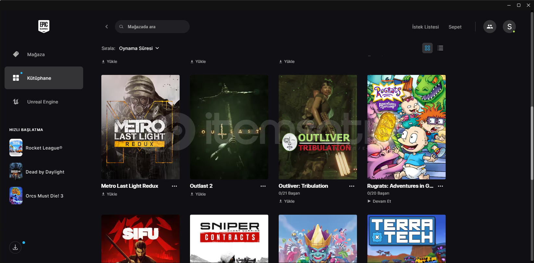Viewport: 534px width, 263px height.
Task: Resume Rugrats with Devam Et
Action: click(x=379, y=201)
